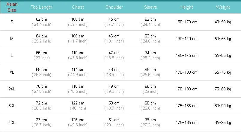This screenshot has height=132, width=241.
Task: Select the 51 cm shoulder value
Action: point(114,120)
